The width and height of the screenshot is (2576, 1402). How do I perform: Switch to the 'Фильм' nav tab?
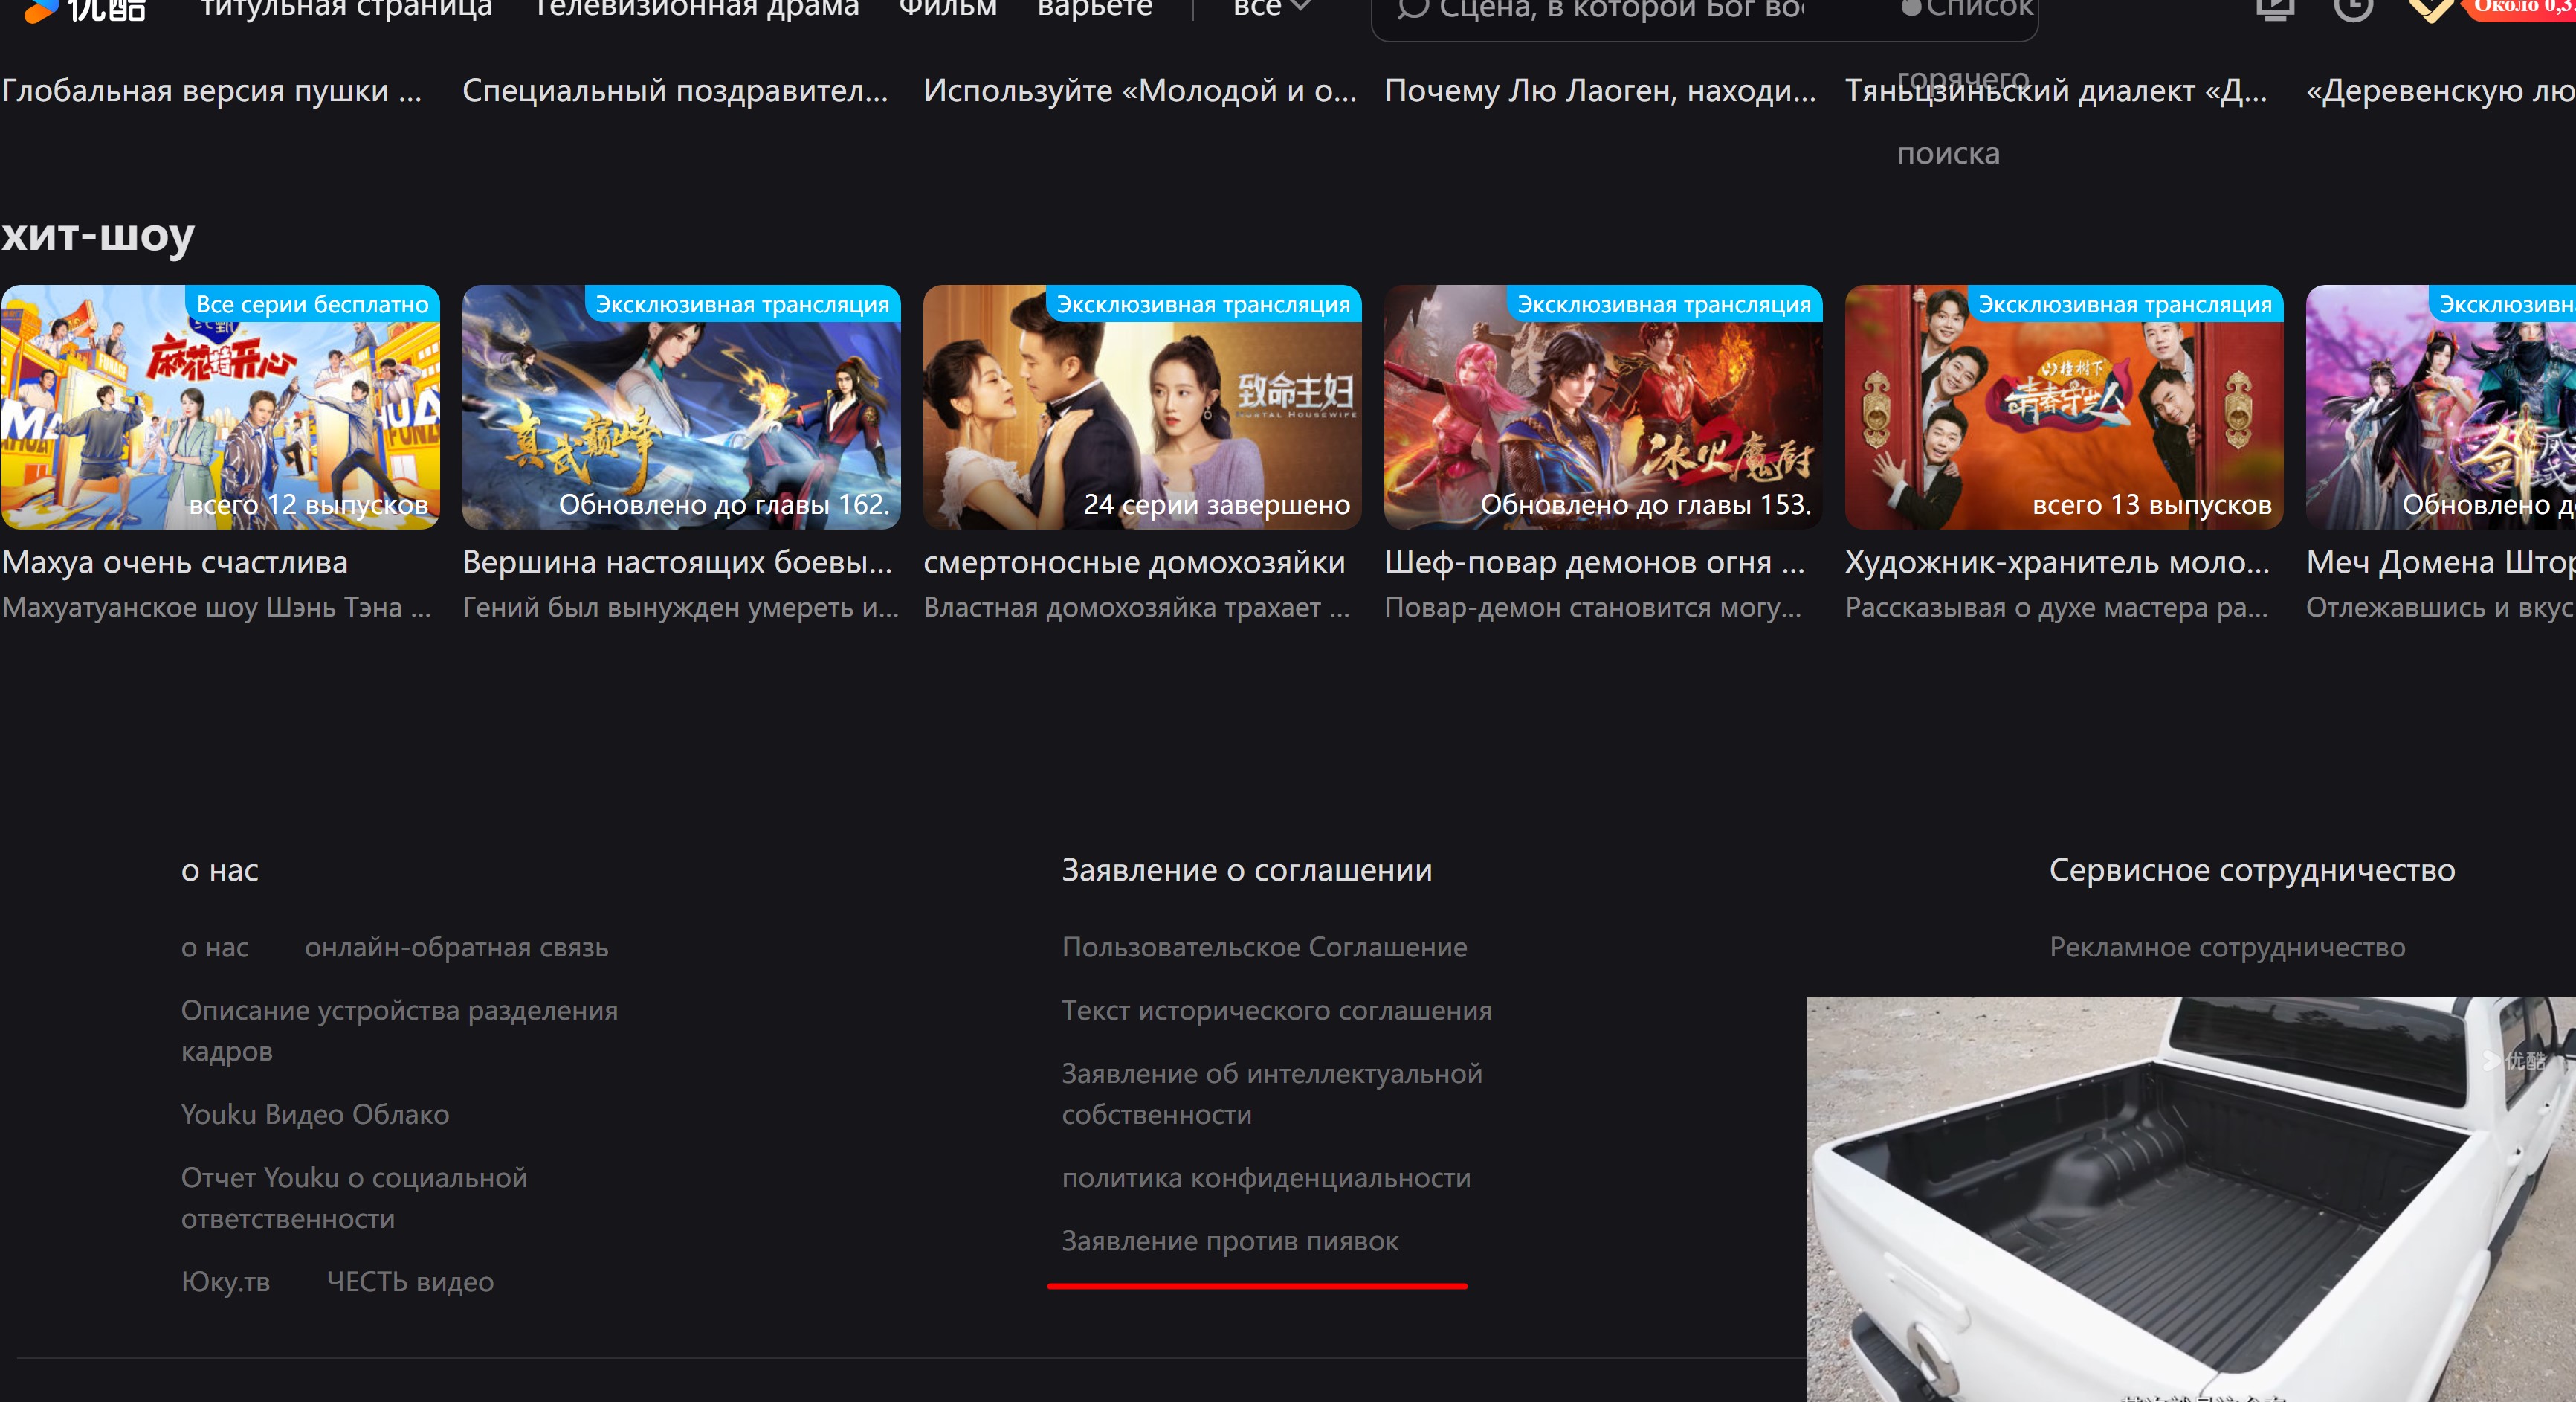point(947,9)
